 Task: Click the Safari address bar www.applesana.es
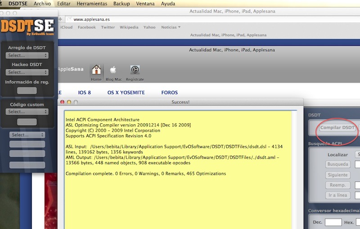212,19
